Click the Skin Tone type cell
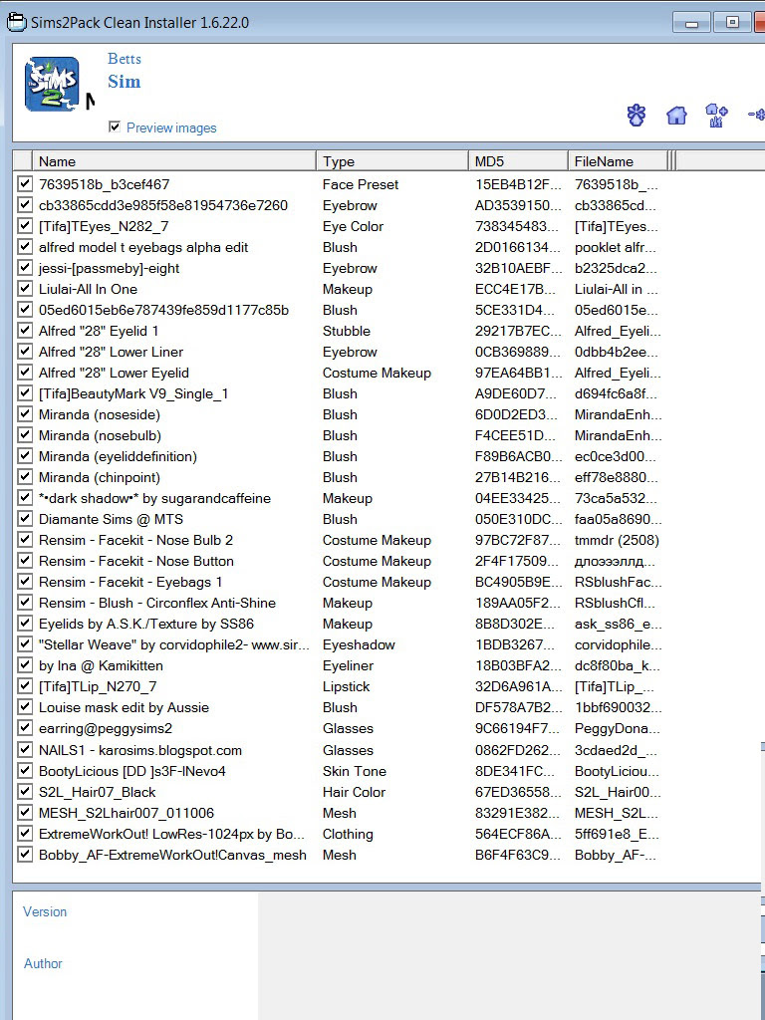765x1020 pixels. [354, 771]
